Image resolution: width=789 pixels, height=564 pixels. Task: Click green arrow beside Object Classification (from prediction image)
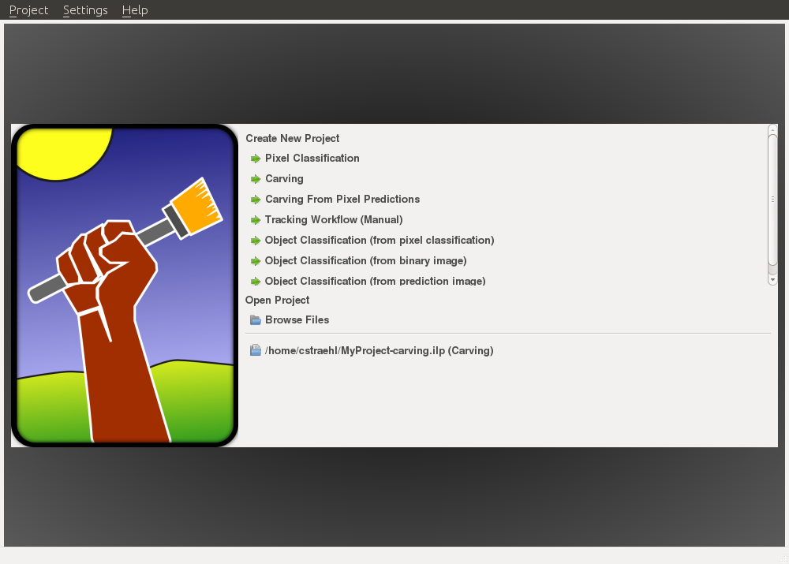256,282
